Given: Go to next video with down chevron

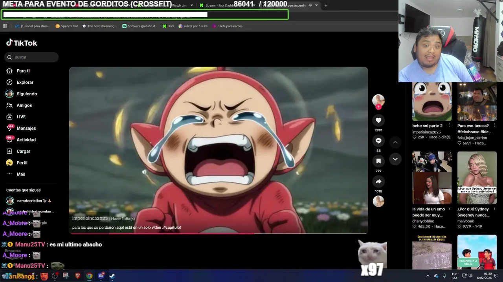Looking at the screenshot, I should [x=395, y=159].
